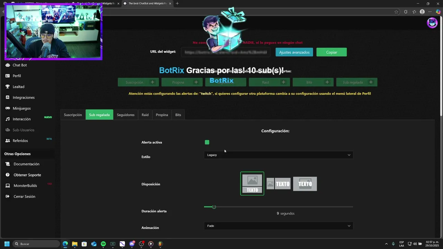Click the page vertical scrollbar
443x249 pixels.
pyautogui.click(x=441, y=66)
